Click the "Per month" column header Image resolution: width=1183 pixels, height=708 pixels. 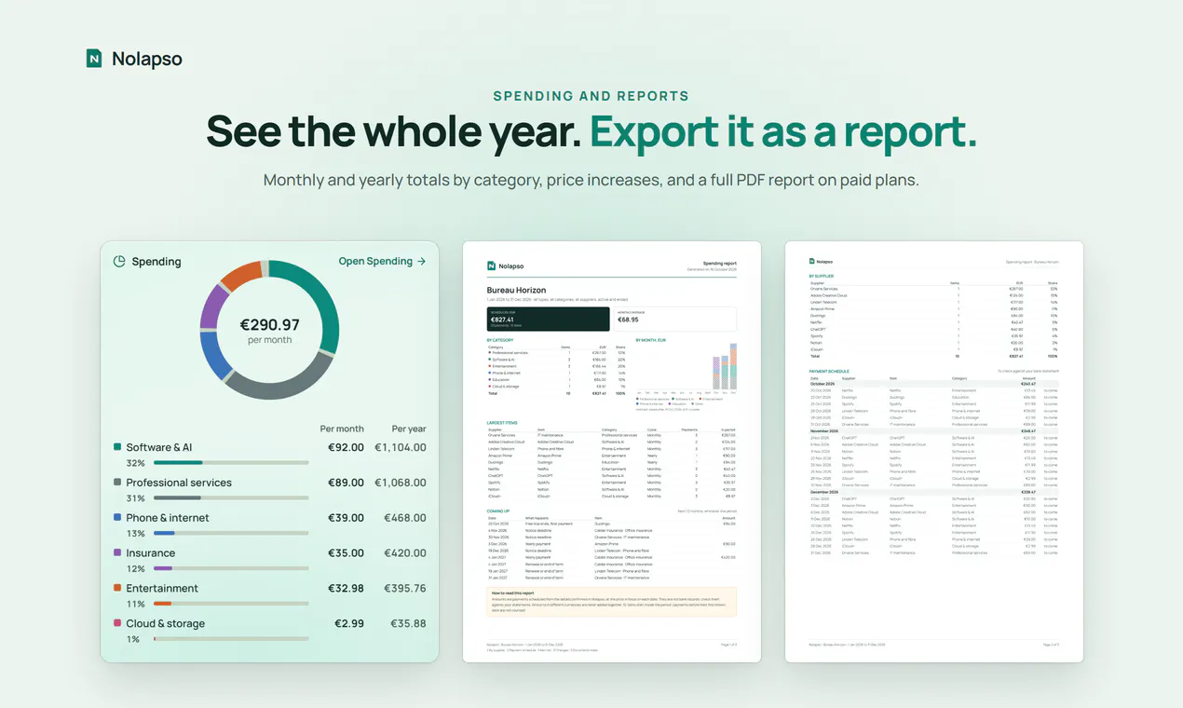(x=342, y=429)
